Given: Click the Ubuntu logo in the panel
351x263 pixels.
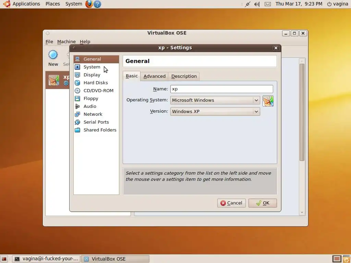Looking at the screenshot, I should click(x=7, y=4).
